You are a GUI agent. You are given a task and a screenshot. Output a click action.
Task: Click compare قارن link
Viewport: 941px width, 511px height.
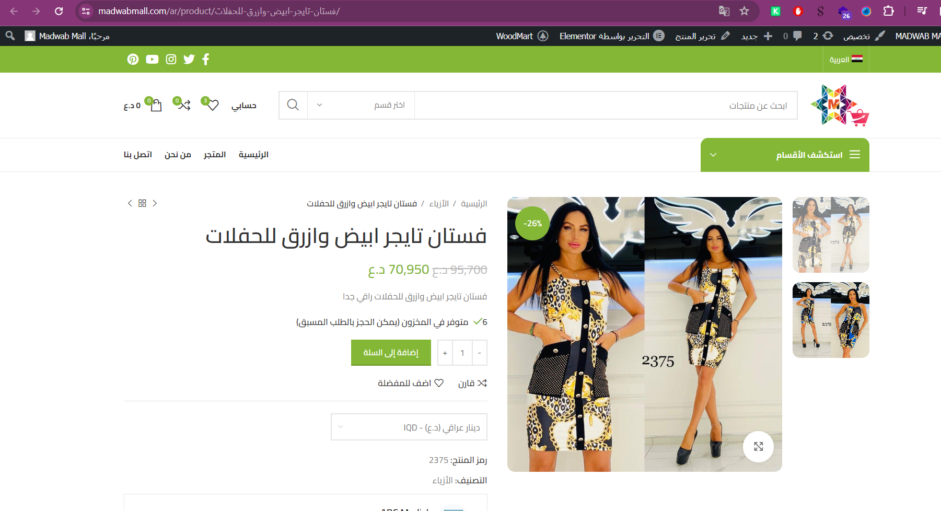point(472,383)
